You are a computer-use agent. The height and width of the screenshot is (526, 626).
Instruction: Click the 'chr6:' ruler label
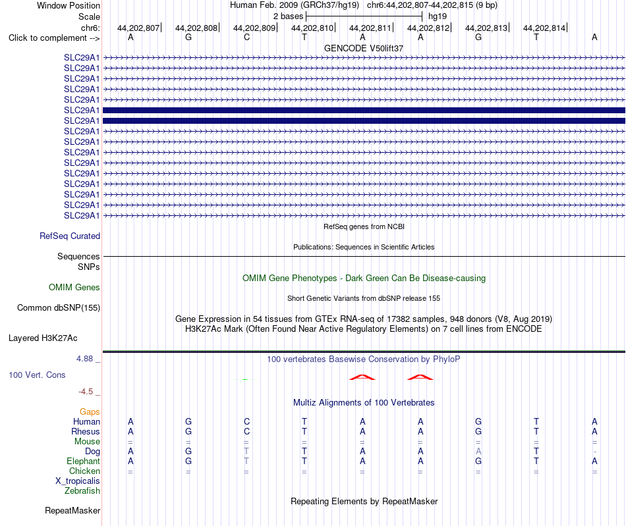90,28
